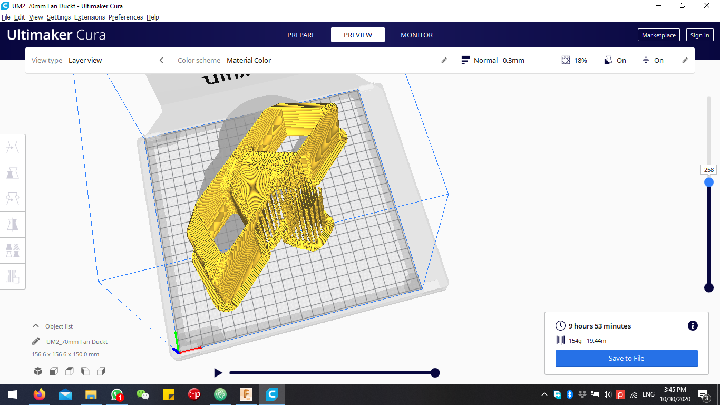Click the Normal profile layer-height icon
The image size is (720, 405).
(465, 60)
